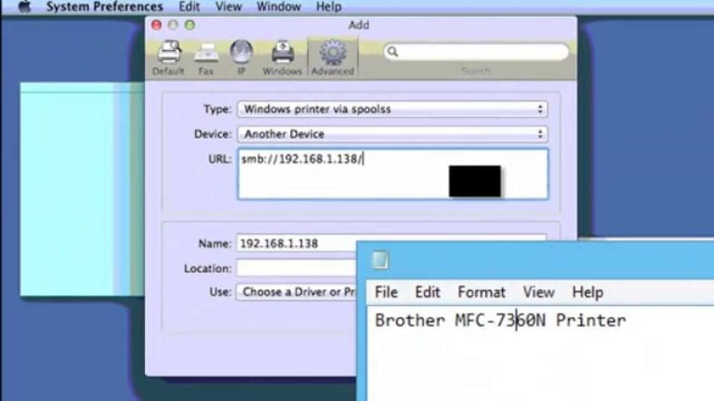Image resolution: width=714 pixels, height=401 pixels.
Task: Focus the Search field in the Add window
Action: click(x=476, y=52)
